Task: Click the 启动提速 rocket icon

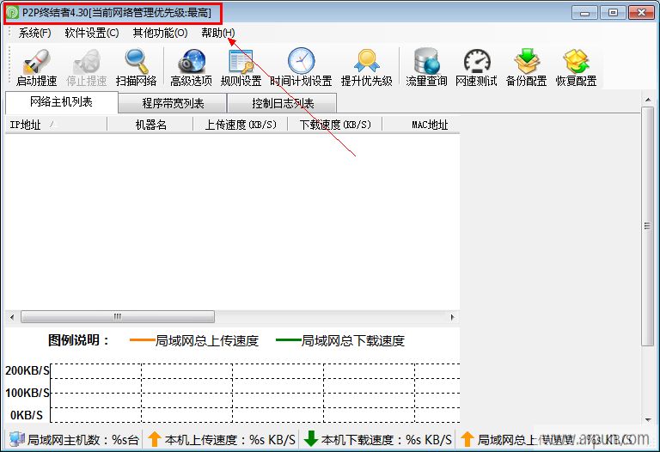Action: [x=37, y=62]
